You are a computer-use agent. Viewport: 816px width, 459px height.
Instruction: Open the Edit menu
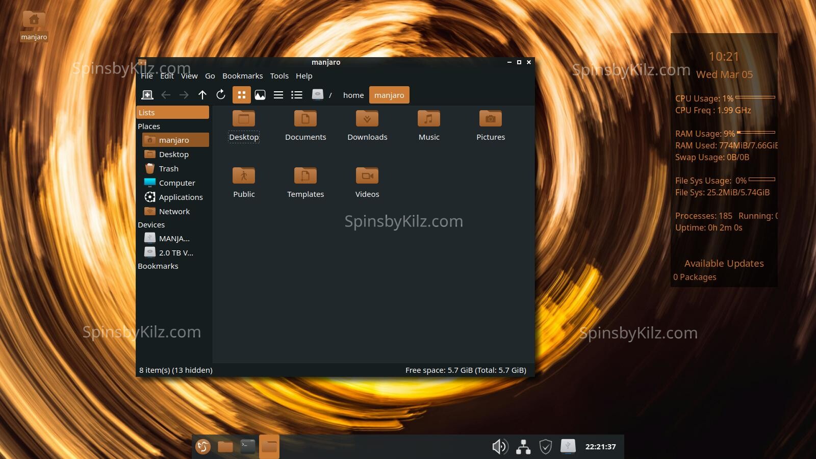coord(167,76)
